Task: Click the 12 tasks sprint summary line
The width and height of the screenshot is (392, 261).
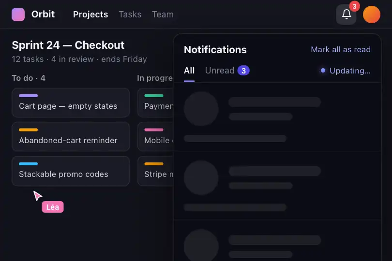Action: click(x=79, y=59)
